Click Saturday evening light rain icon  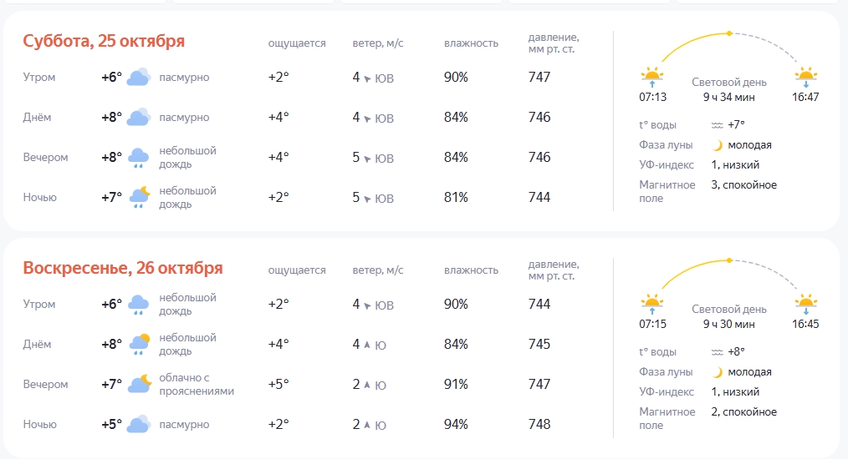pyautogui.click(x=139, y=158)
